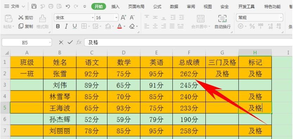Confirm entry with the checkmark icon

click(70, 42)
